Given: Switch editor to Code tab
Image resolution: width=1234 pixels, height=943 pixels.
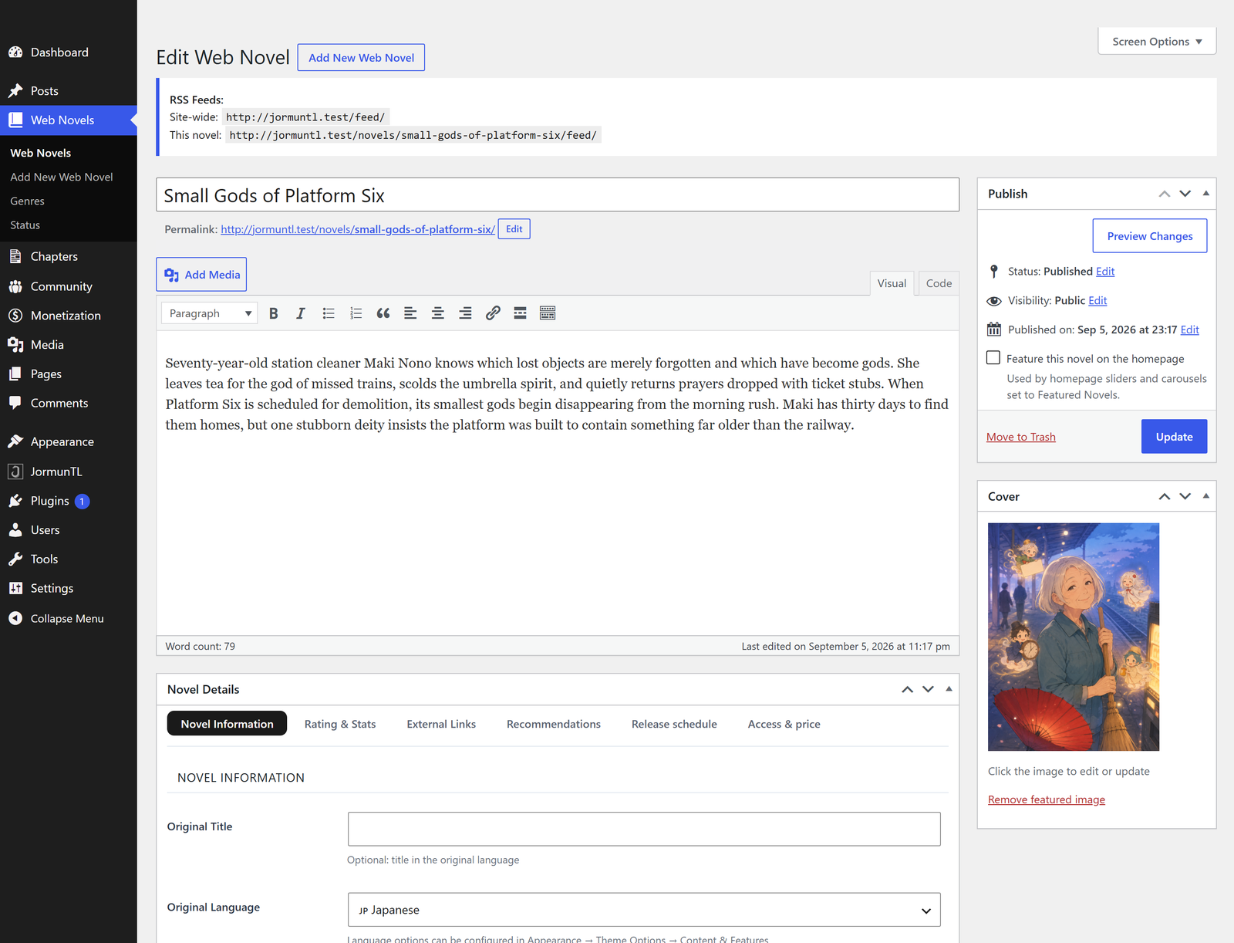Looking at the screenshot, I should [x=939, y=283].
